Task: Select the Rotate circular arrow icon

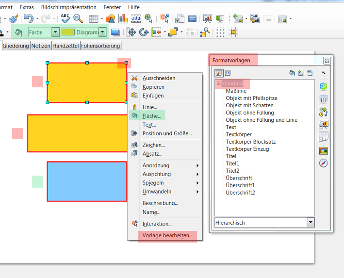Action: point(144,32)
